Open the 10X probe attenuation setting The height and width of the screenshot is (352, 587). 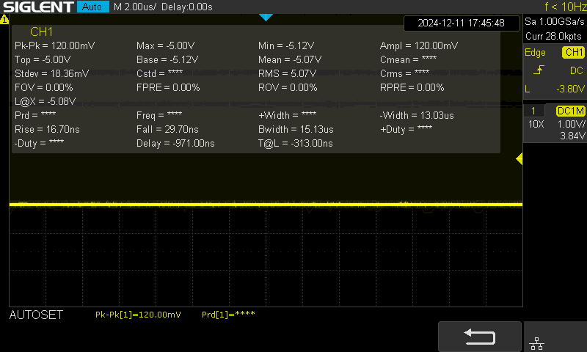(x=536, y=124)
